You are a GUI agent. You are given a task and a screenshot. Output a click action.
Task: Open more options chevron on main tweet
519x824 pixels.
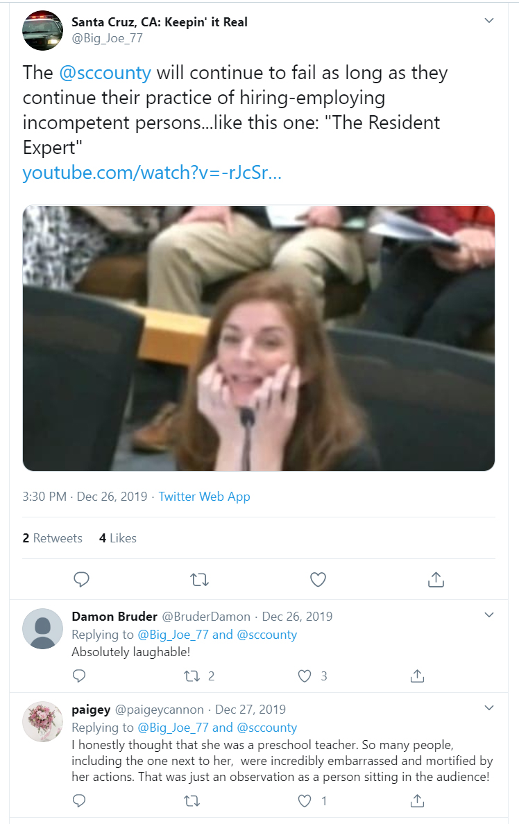(x=489, y=21)
